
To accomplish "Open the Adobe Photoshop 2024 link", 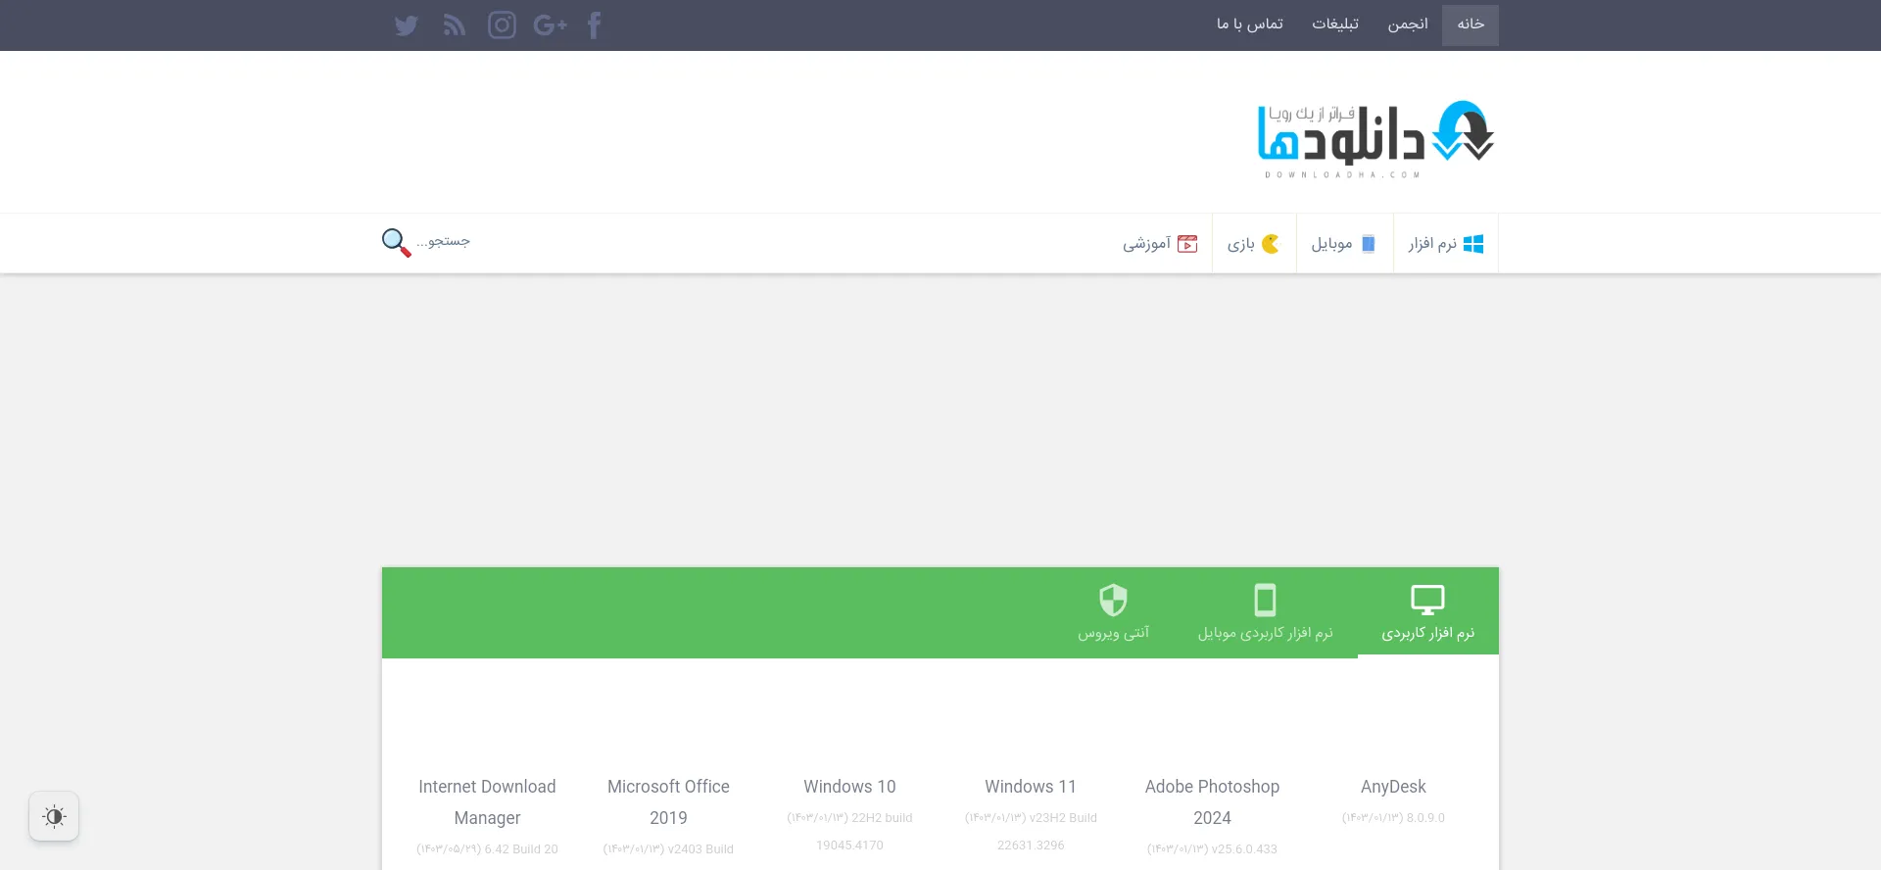I will (1212, 802).
